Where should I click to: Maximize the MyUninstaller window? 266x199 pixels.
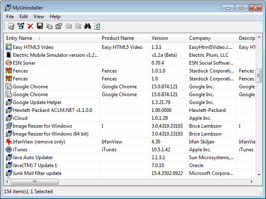(x=242, y=8)
